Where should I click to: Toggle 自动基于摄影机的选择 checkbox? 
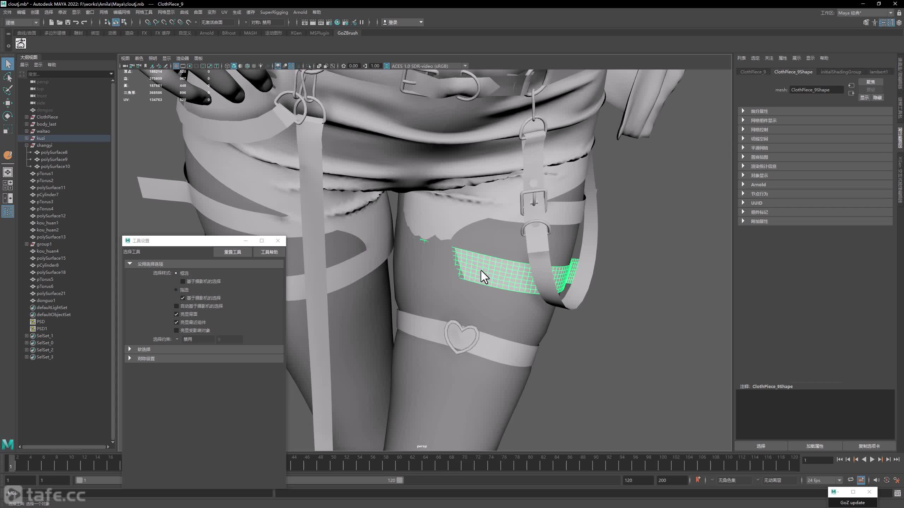pyautogui.click(x=176, y=306)
